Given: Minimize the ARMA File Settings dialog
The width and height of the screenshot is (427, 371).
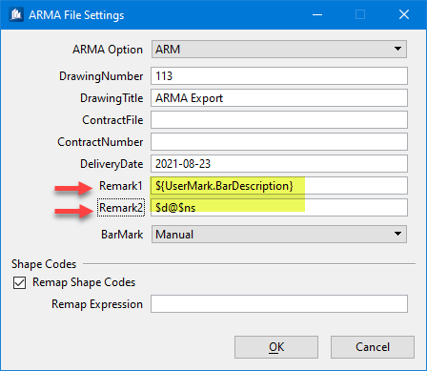Looking at the screenshot, I should (x=317, y=14).
